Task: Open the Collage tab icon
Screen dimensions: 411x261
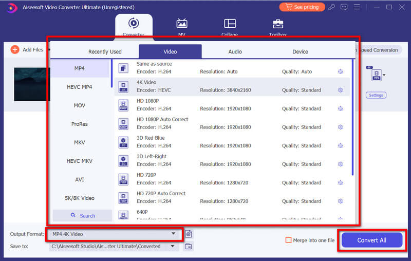Action: click(230, 24)
